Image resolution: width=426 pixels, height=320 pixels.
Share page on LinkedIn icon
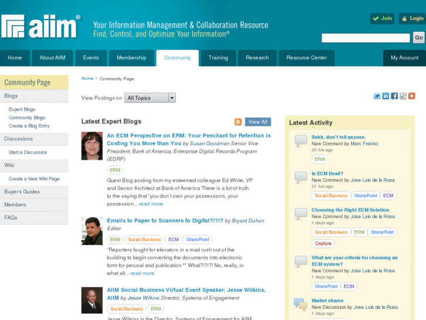pyautogui.click(x=386, y=96)
